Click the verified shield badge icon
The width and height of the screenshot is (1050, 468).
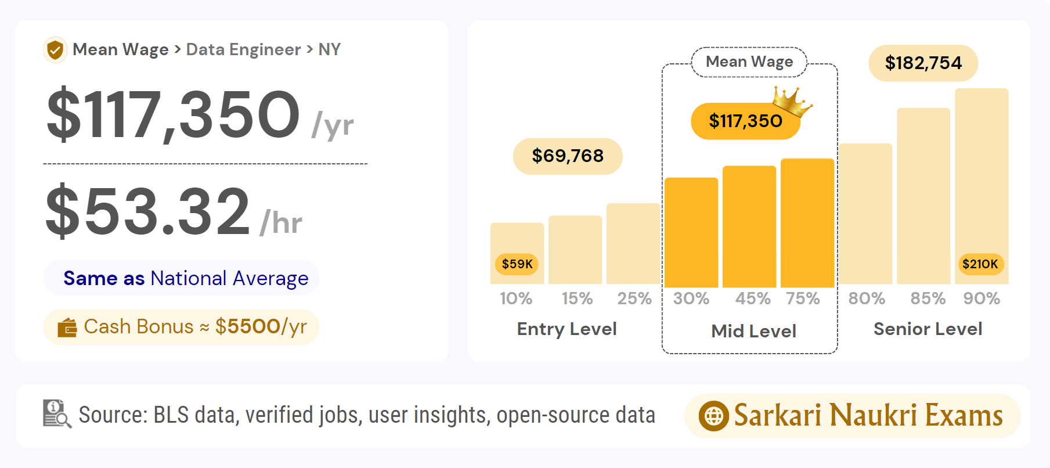(x=55, y=50)
